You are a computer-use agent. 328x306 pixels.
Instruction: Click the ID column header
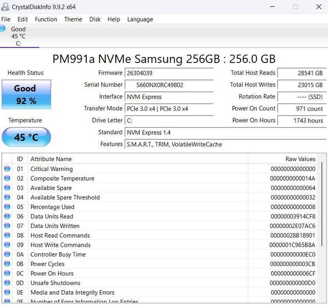point(20,159)
